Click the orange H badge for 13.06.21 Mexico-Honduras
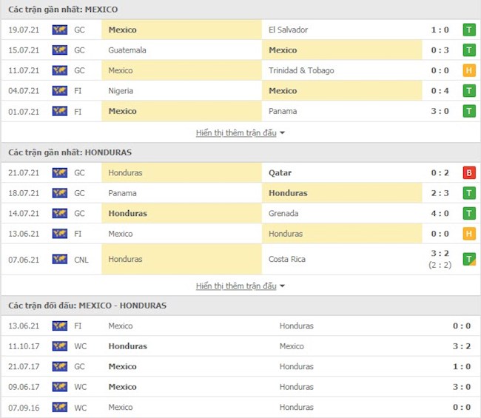 pyautogui.click(x=469, y=234)
